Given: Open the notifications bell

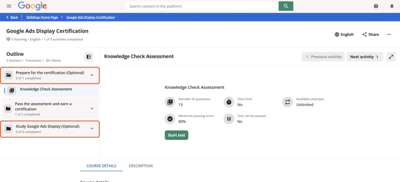Looking at the screenshot, I should pos(392,6).
